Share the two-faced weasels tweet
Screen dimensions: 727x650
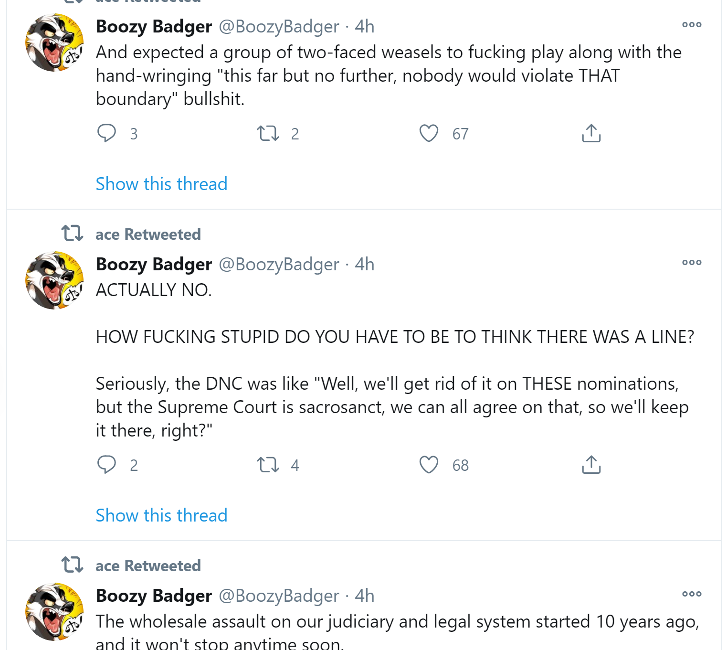point(591,133)
